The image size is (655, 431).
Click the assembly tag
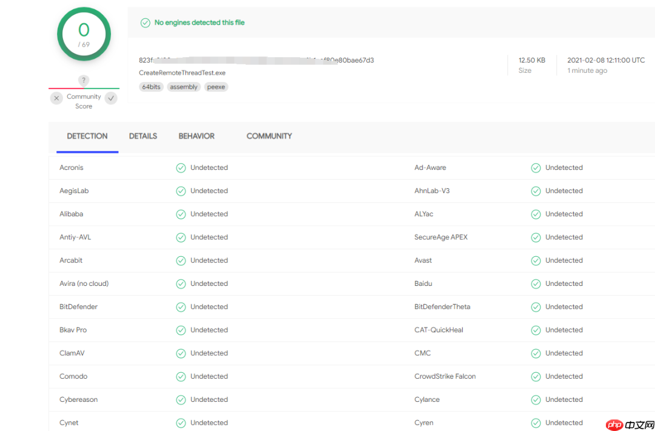184,87
